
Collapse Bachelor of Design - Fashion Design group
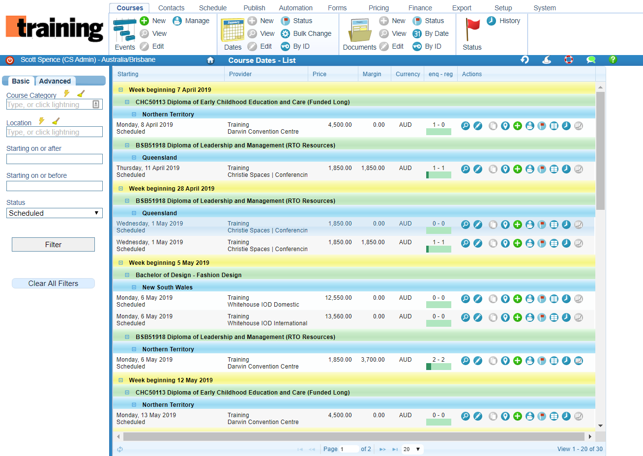coord(127,275)
